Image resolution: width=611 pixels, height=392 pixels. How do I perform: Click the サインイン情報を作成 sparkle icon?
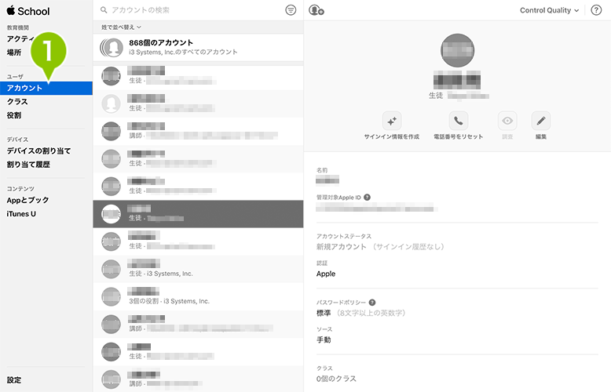tap(392, 121)
